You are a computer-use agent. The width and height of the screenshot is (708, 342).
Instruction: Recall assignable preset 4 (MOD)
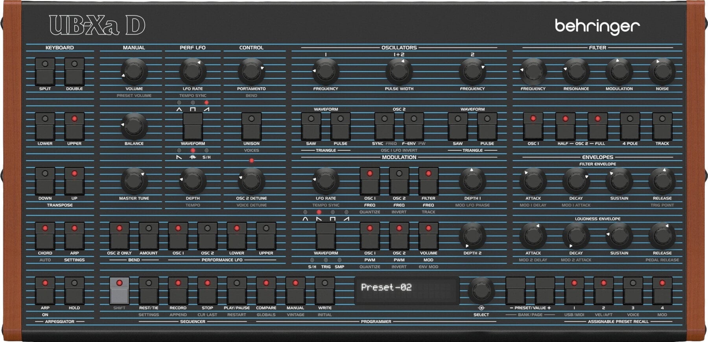coord(662,291)
